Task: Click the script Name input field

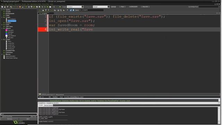Action: click(91, 10)
